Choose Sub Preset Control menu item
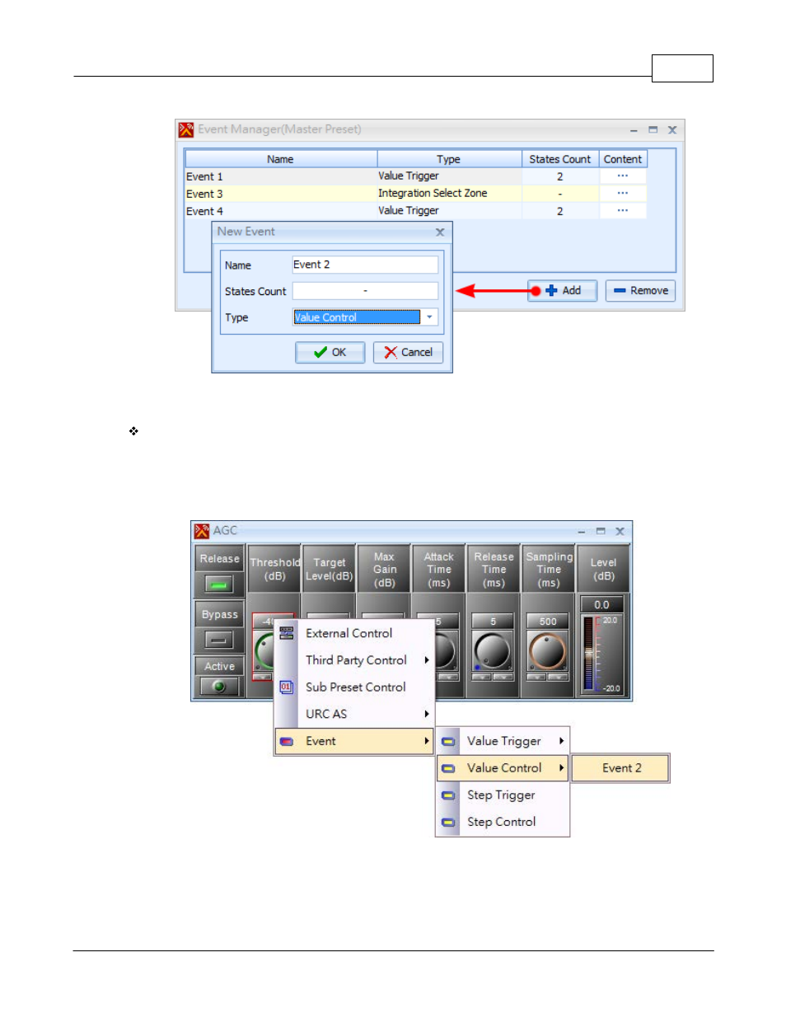This screenshot has height=1018, width=786. pos(354,687)
